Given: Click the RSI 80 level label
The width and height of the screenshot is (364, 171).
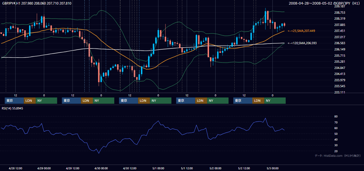Looking at the screenshot, I should click(336, 117).
